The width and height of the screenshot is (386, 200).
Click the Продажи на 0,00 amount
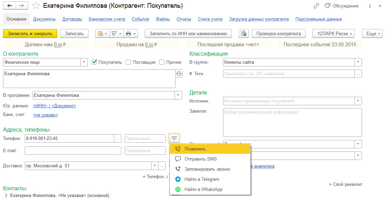click(x=149, y=45)
